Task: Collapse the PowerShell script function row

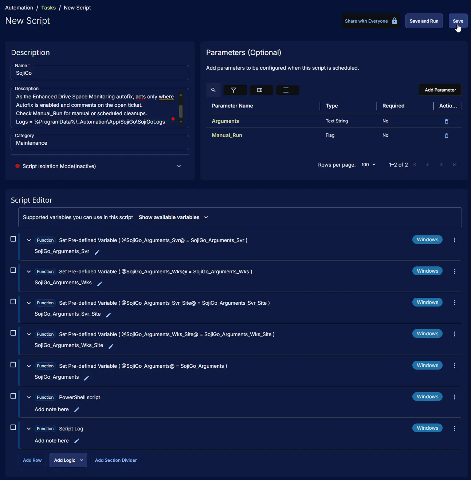Action: click(29, 397)
